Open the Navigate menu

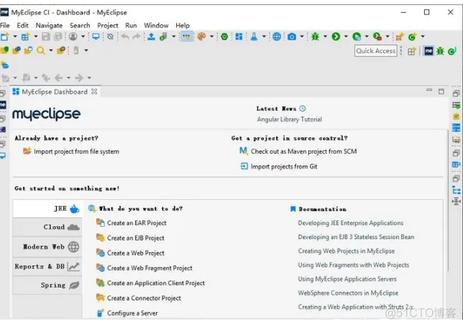(x=49, y=25)
